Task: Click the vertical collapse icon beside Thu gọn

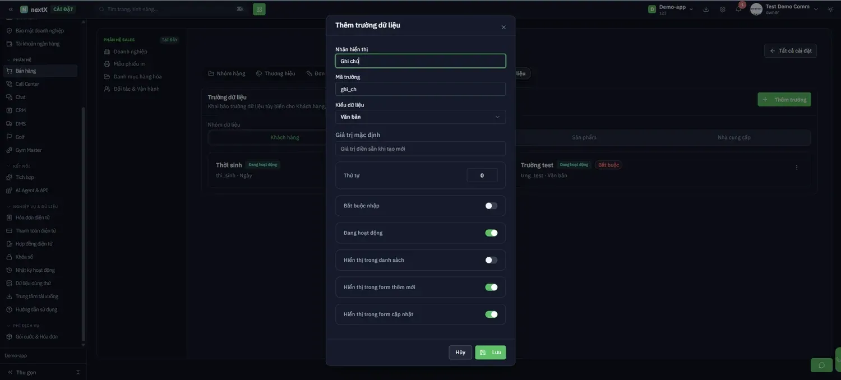Action: coord(78,372)
